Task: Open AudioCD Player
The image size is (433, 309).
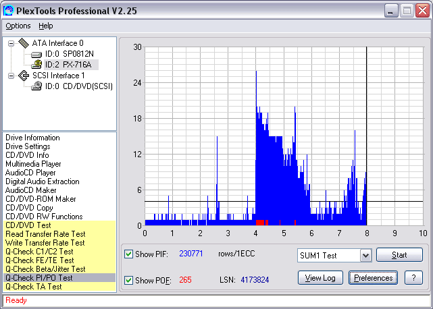Action: coord(30,173)
